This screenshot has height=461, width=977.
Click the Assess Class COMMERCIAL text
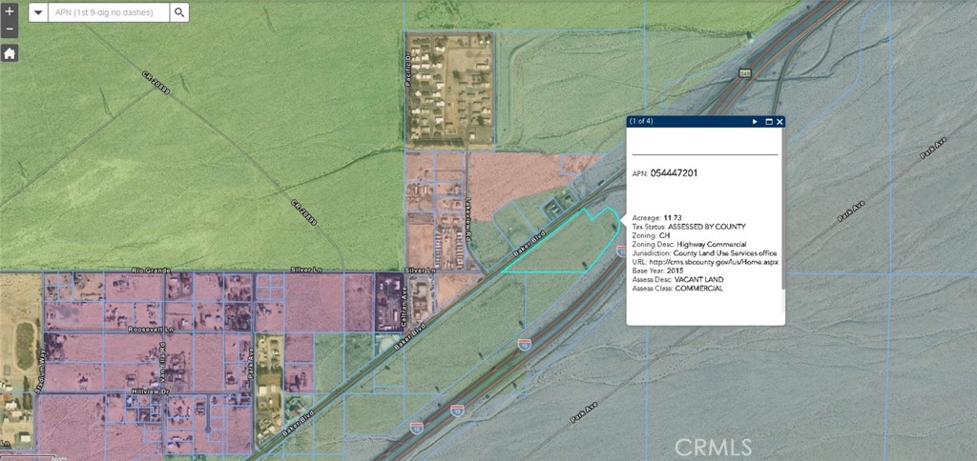677,289
